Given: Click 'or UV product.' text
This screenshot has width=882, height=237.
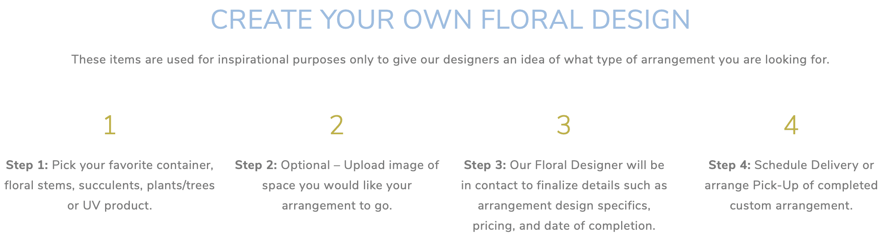Looking at the screenshot, I should [110, 205].
